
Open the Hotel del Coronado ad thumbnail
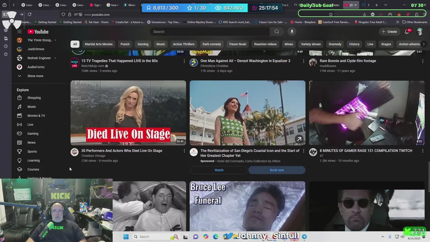click(x=248, y=113)
